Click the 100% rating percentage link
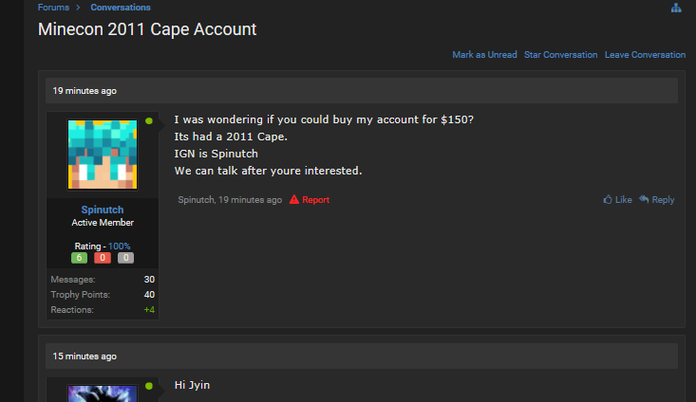 coord(120,247)
